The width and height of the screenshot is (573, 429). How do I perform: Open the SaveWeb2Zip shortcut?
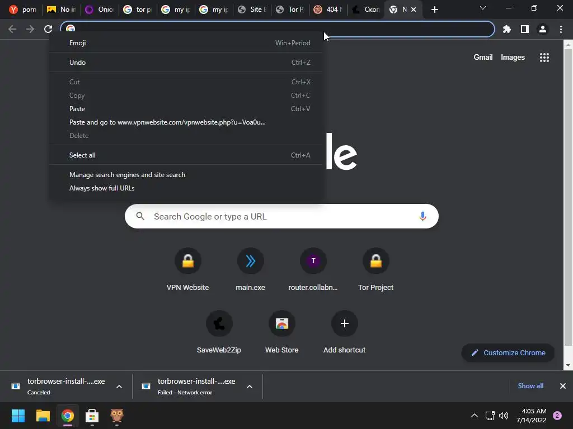[219, 332]
